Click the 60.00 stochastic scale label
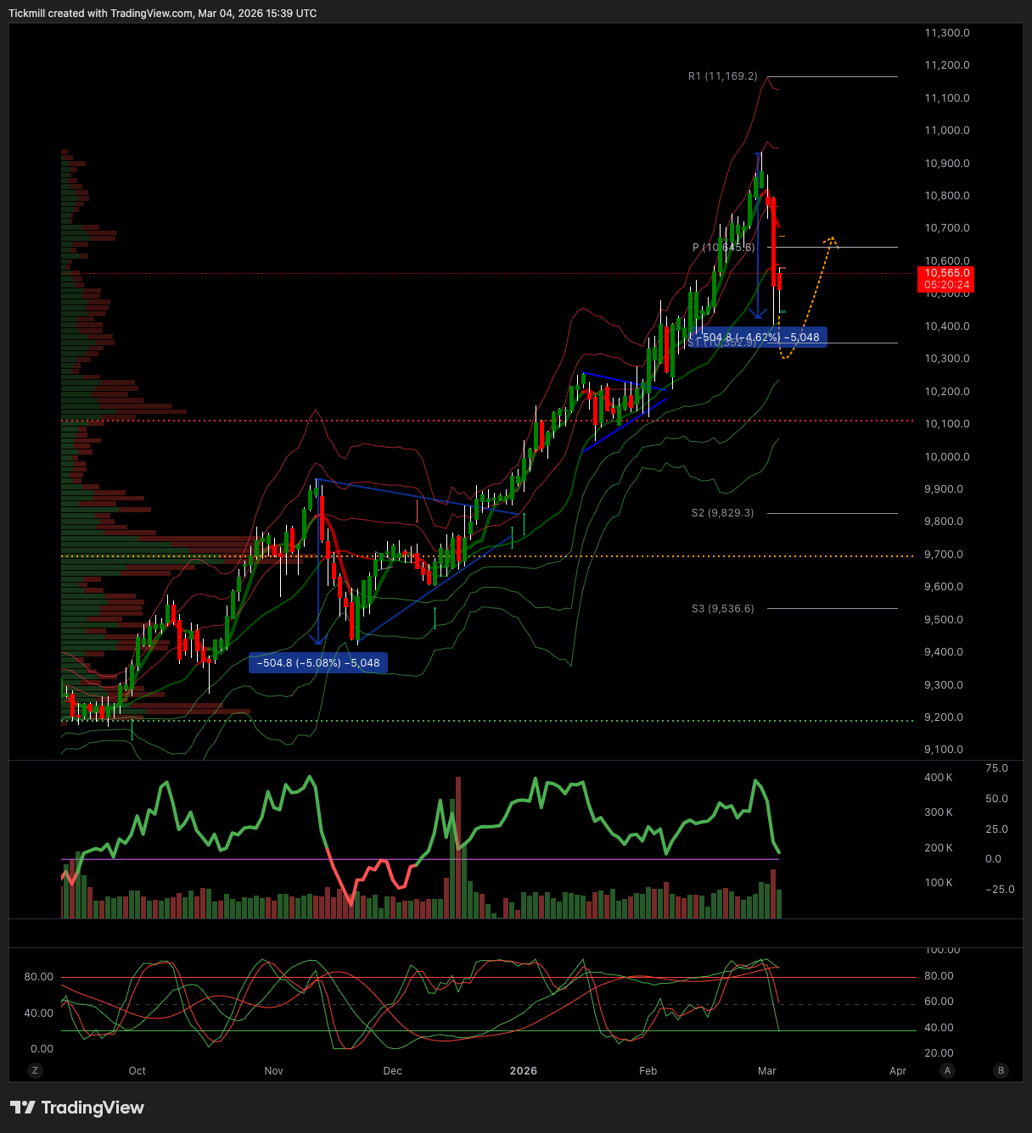Screen dimensions: 1032x1133 click(939, 1002)
